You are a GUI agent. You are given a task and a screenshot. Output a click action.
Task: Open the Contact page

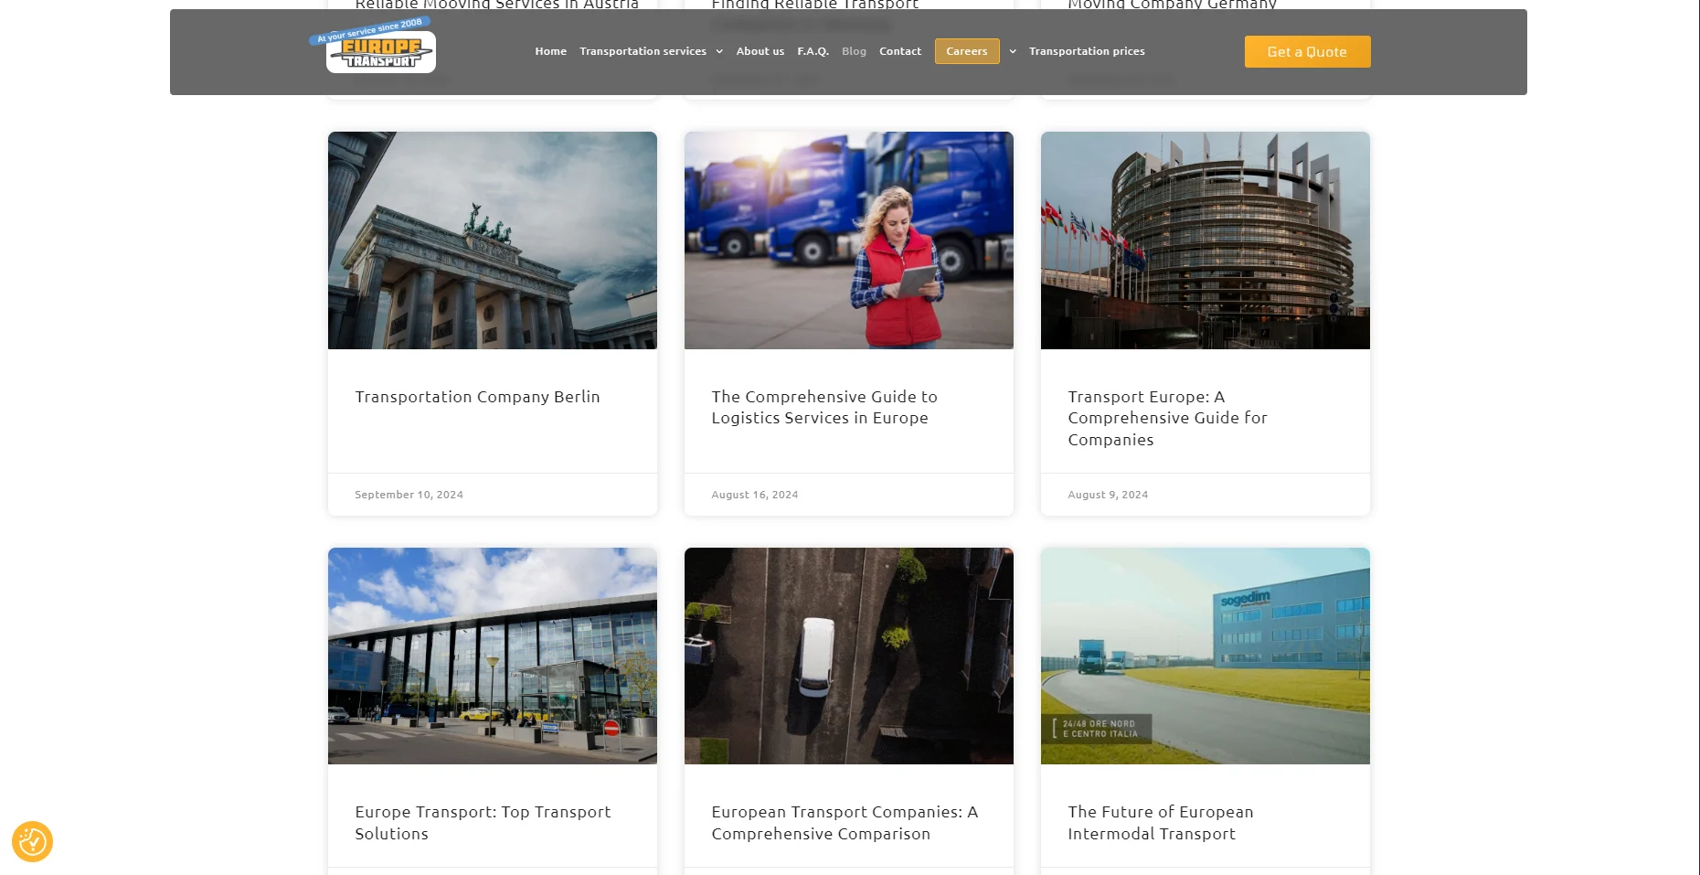click(899, 51)
